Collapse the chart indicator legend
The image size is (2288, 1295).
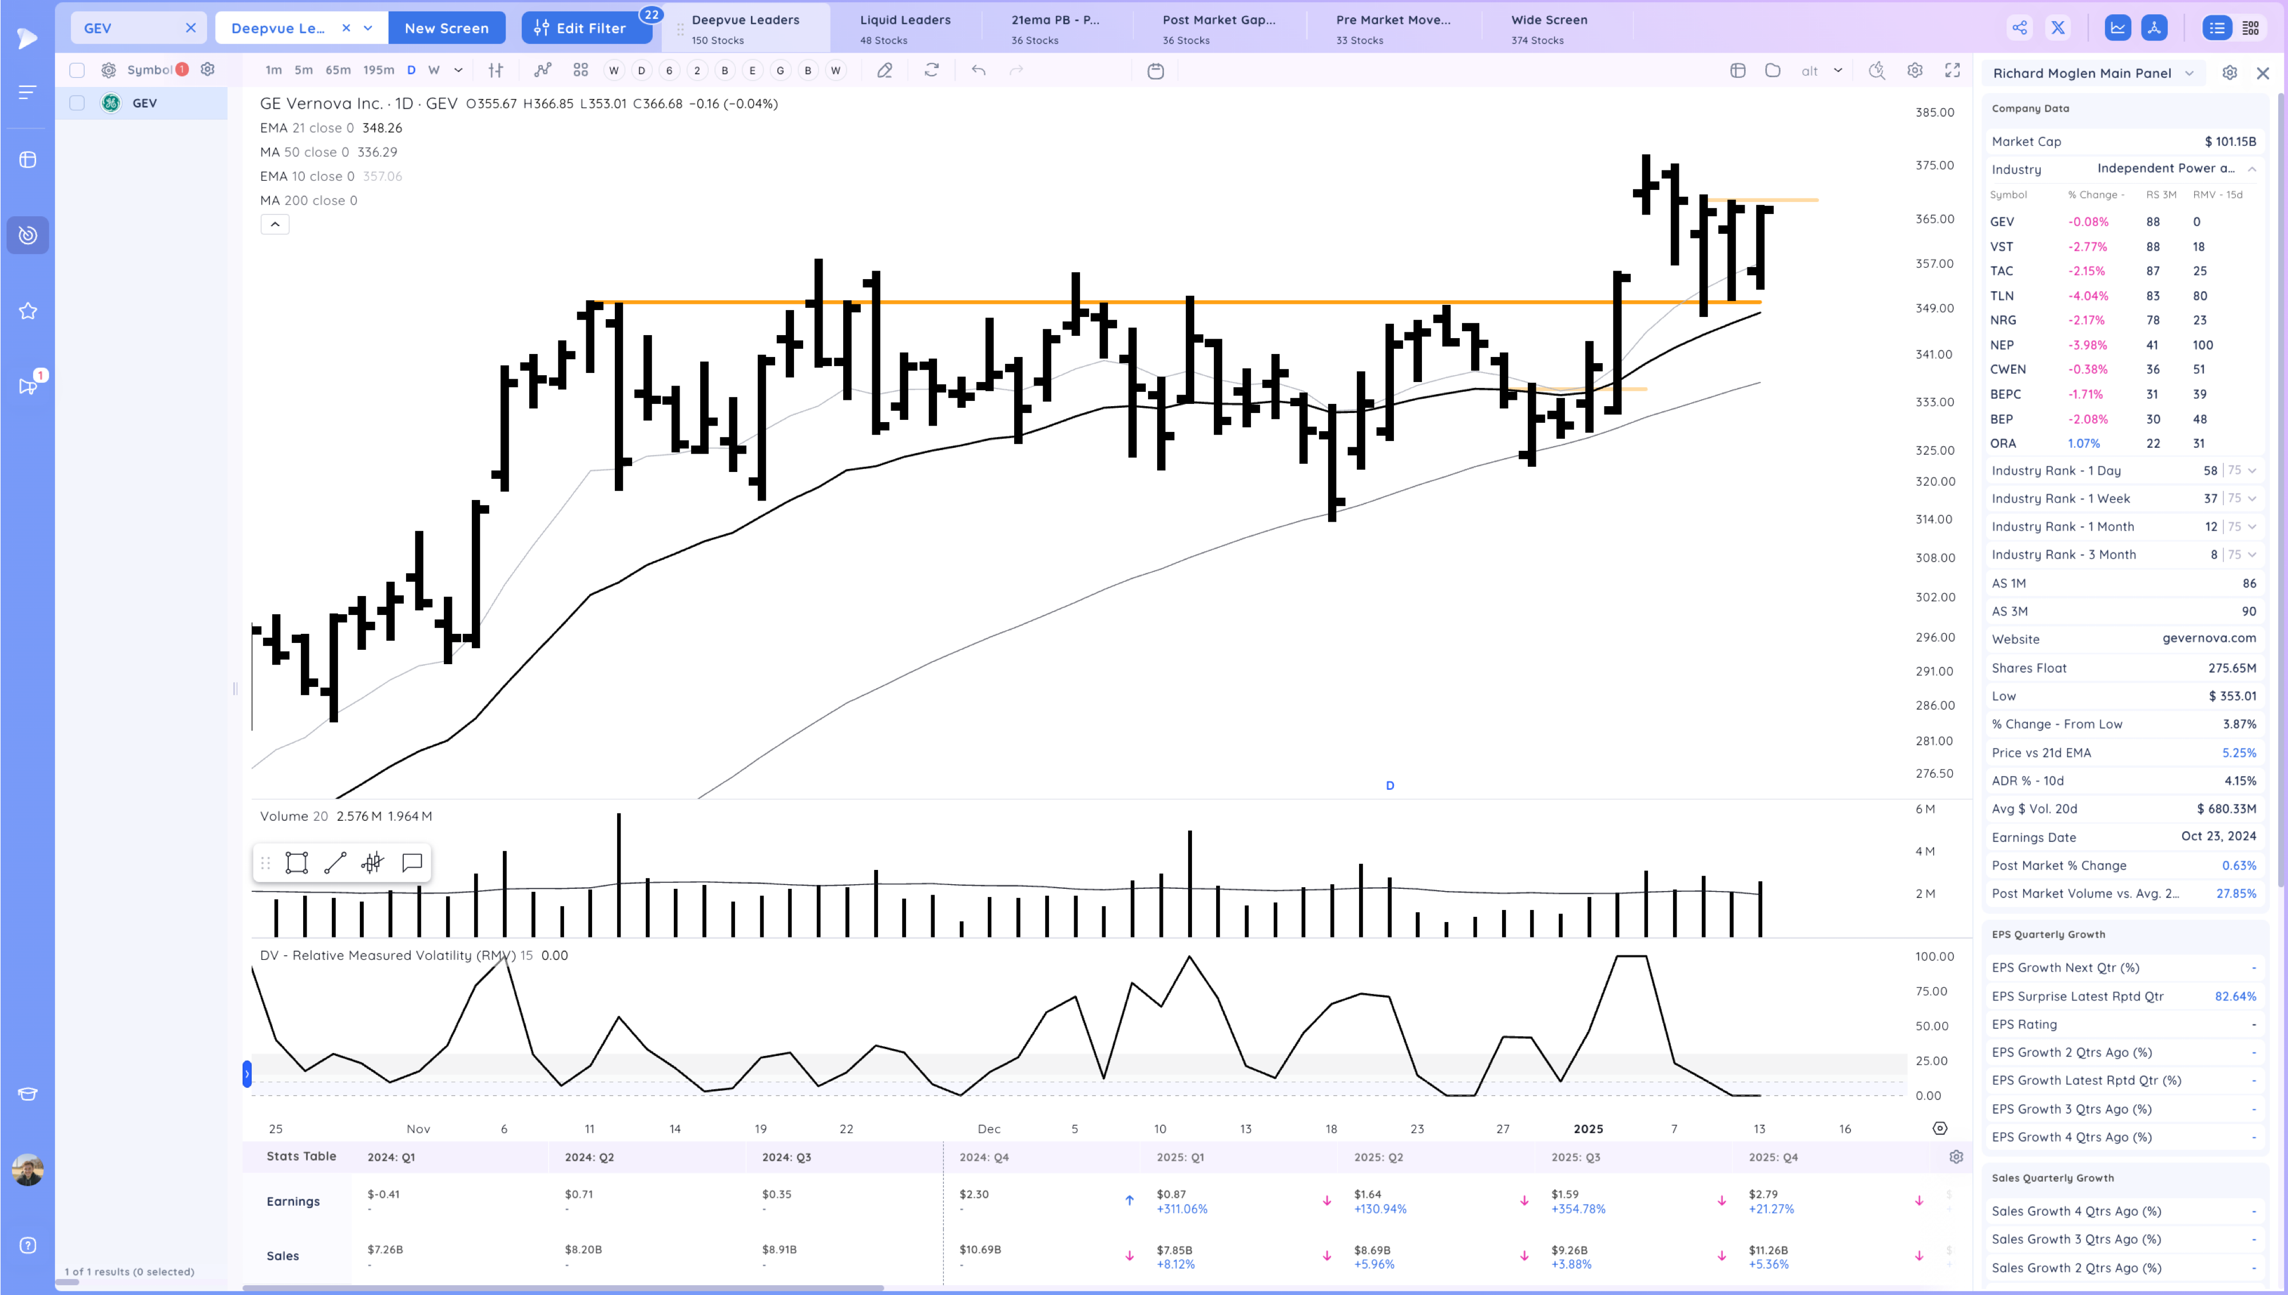[x=275, y=224]
